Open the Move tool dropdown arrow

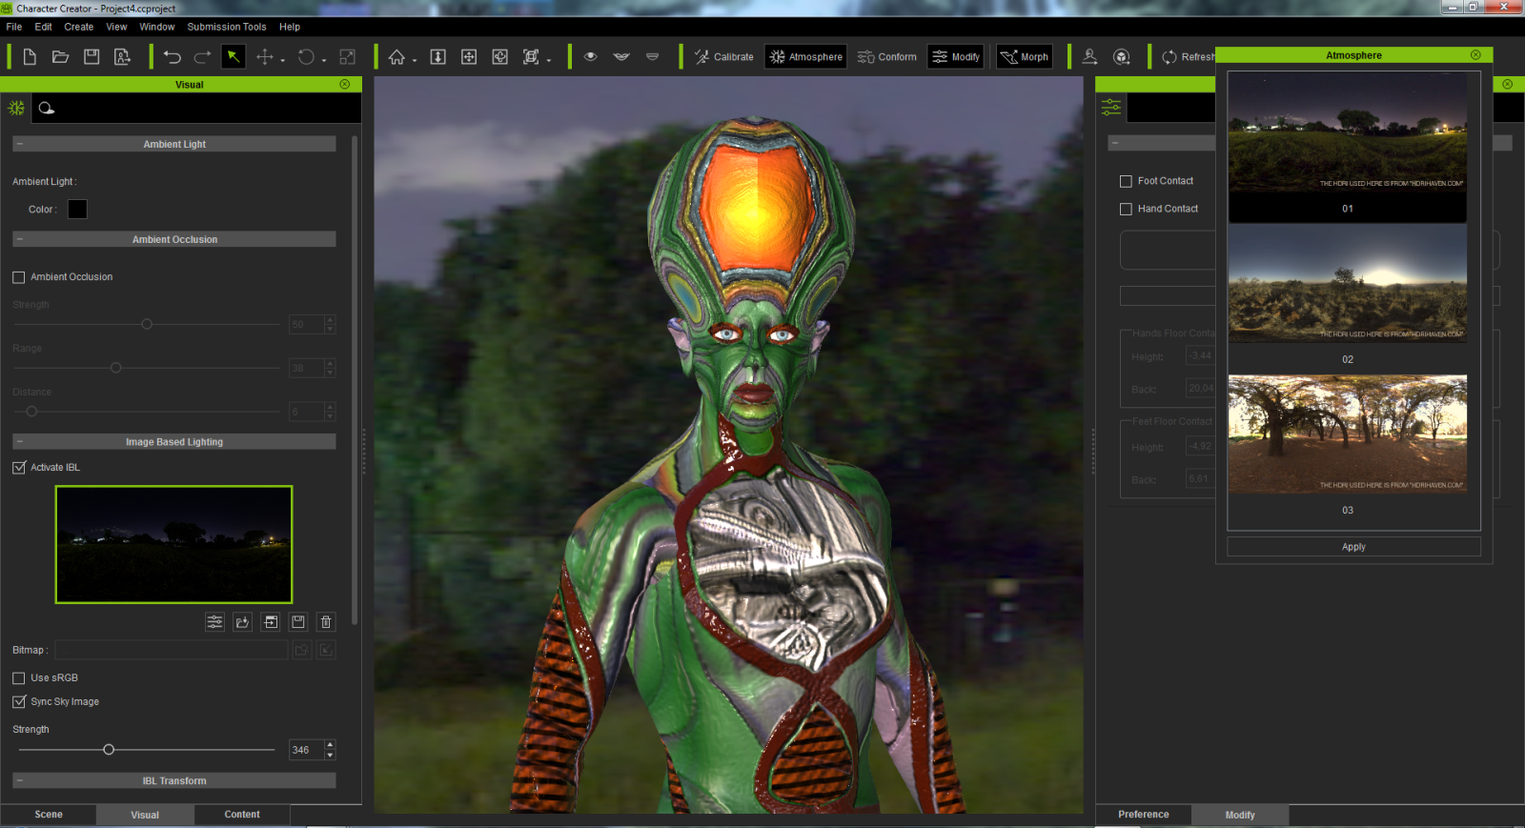(x=283, y=60)
